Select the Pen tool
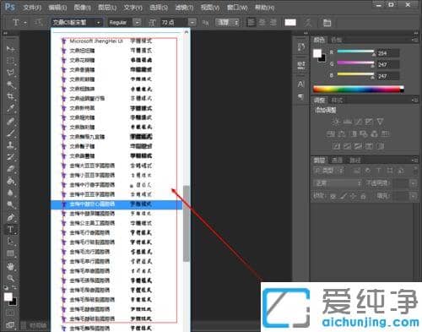422x332 pixels. (11, 218)
